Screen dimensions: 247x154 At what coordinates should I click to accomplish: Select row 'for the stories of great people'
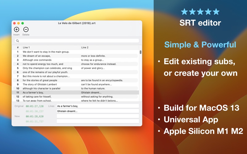tap(75, 80)
